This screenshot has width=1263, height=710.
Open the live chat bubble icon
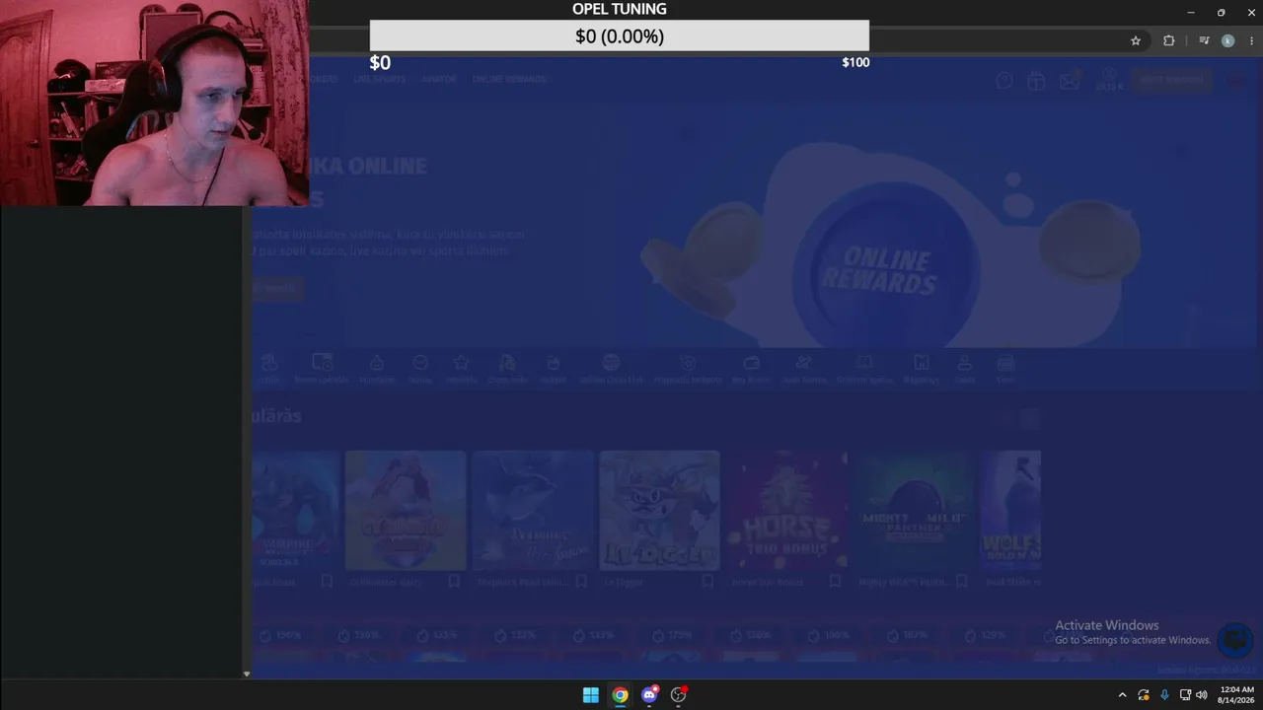[1234, 641]
